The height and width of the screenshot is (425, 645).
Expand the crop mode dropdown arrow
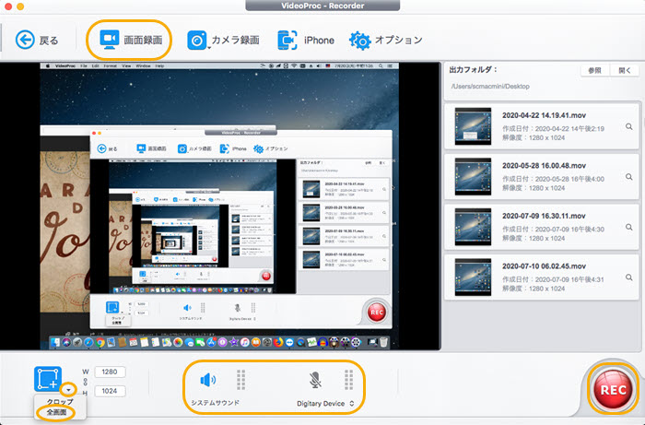pyautogui.click(x=69, y=389)
